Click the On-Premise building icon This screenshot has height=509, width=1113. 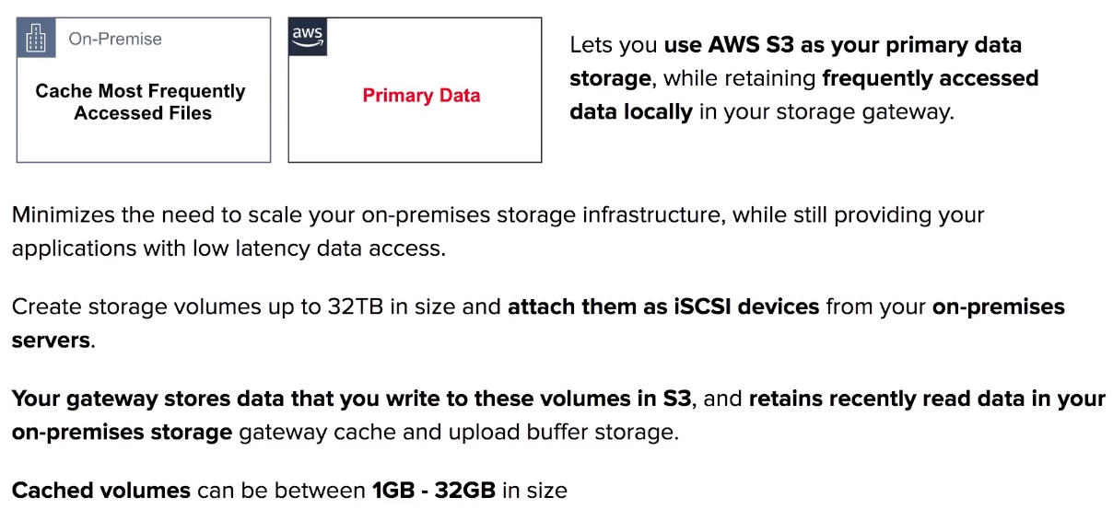click(37, 38)
